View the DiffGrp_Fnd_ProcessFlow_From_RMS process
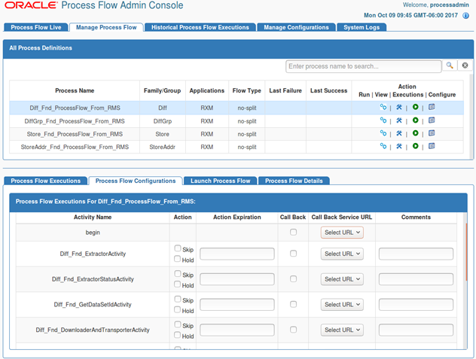This screenshot has height=359, width=476. tap(399, 120)
